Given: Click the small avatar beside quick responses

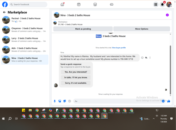Looking at the screenshot, I should (56, 85).
